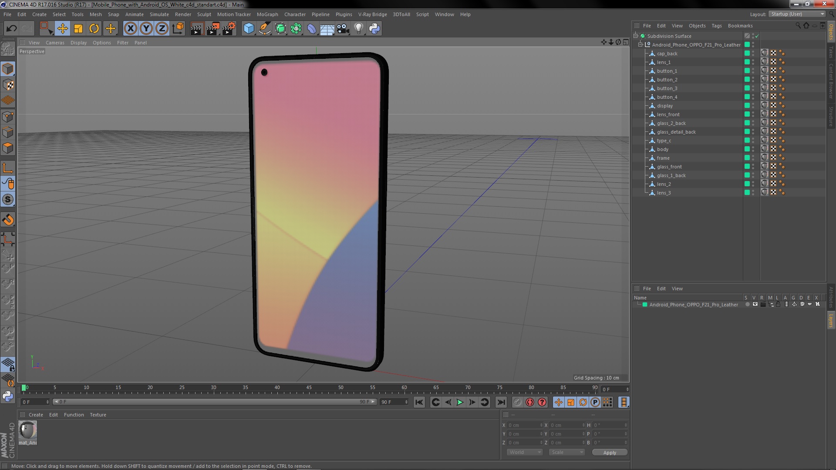Open the V-Ray Bridge menu
This screenshot has width=836, height=470.
tap(372, 14)
